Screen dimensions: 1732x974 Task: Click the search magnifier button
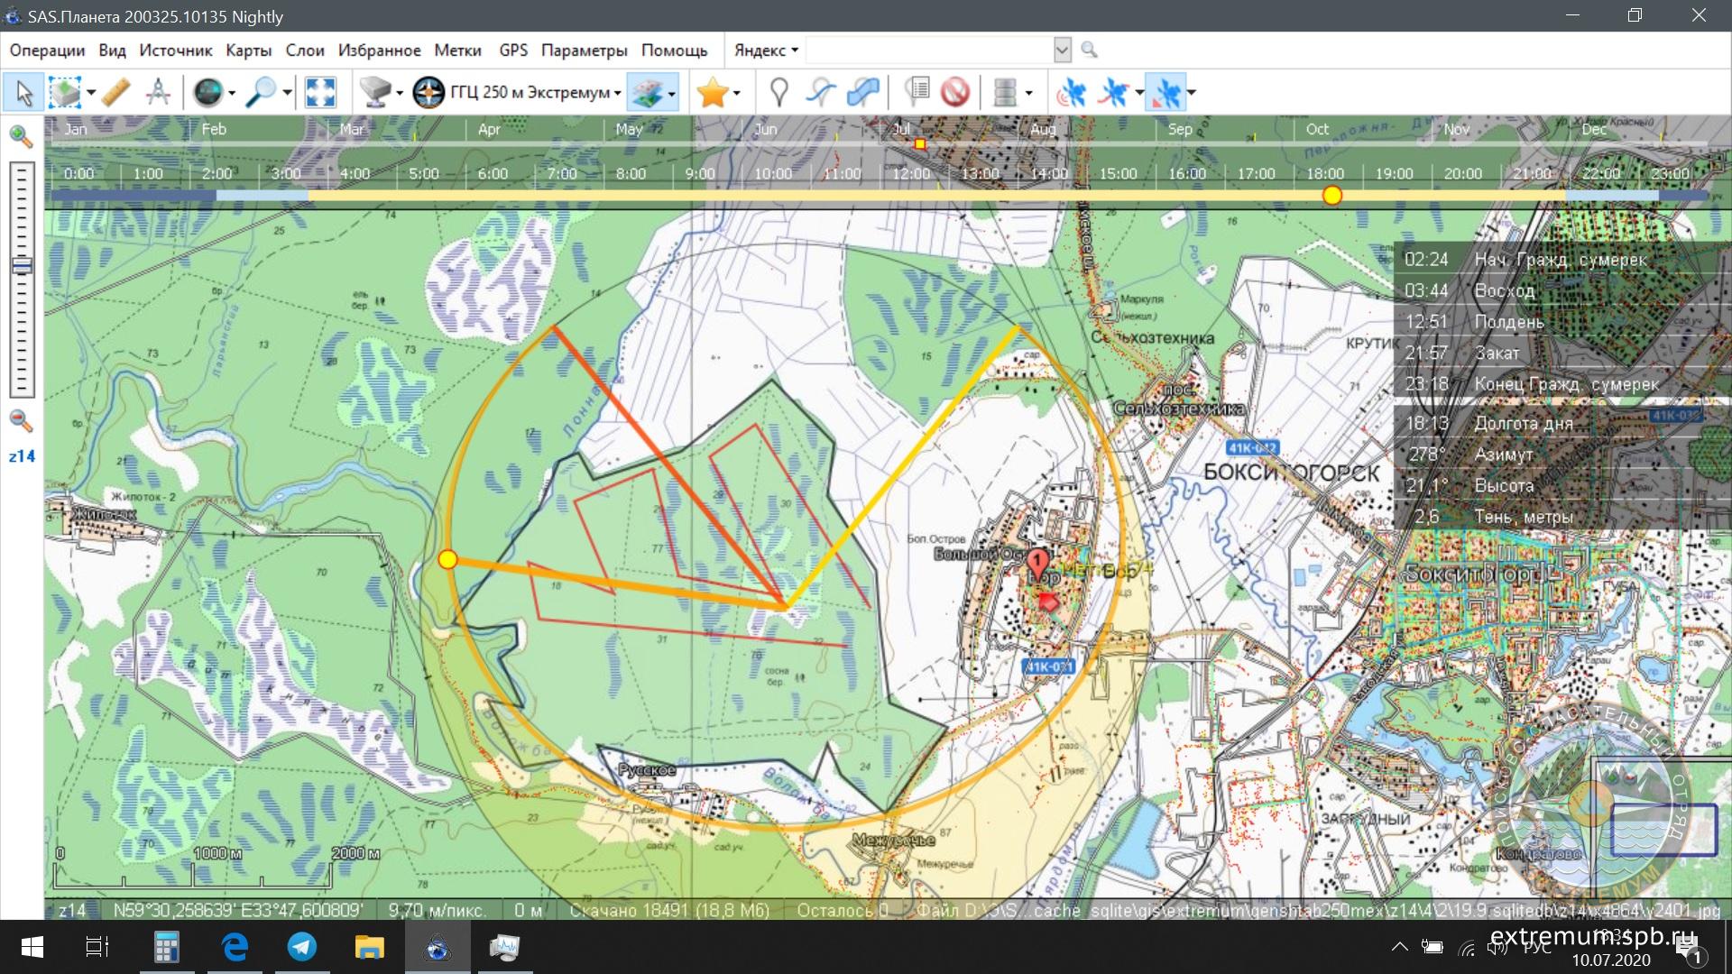pyautogui.click(x=1090, y=51)
